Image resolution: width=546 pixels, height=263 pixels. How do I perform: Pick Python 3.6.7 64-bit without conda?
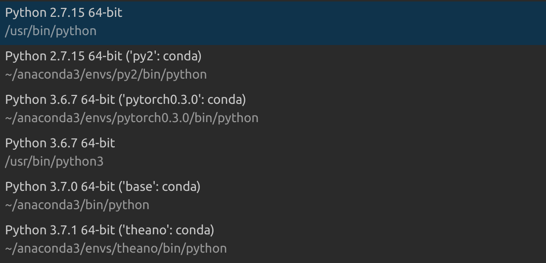click(60, 143)
